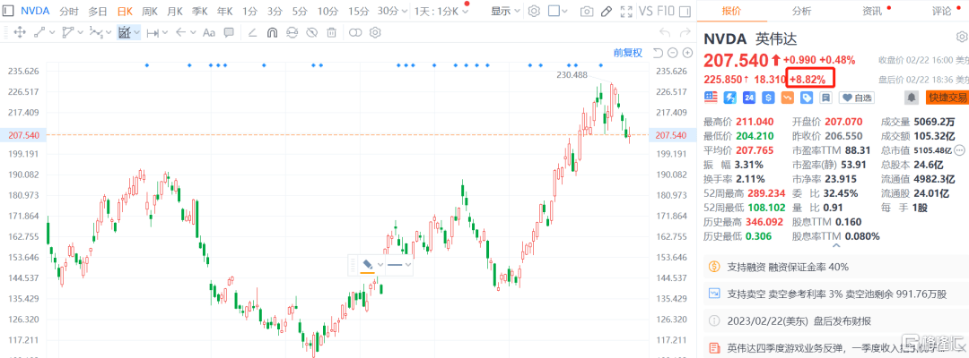This screenshot has height=358, width=969.
Task: Undo the last drawing action
Action: coord(665,32)
